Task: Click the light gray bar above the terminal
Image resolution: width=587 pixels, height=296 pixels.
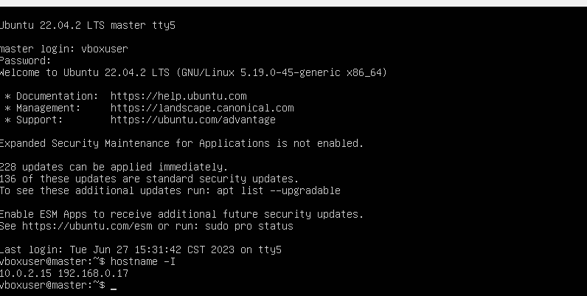Action: click(293, 3)
